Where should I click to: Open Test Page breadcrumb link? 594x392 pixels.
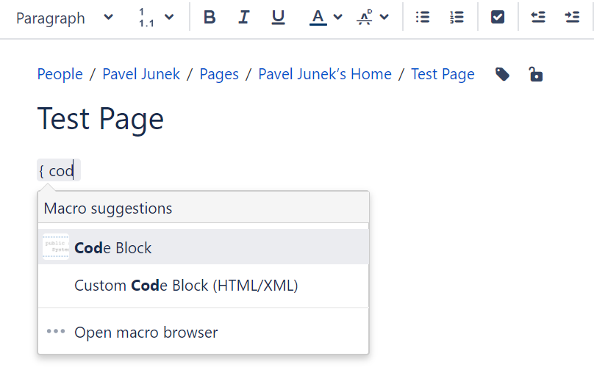pyautogui.click(x=443, y=74)
